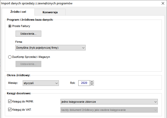
Task: Focus the Rok year input field
Action: (x=84, y=83)
